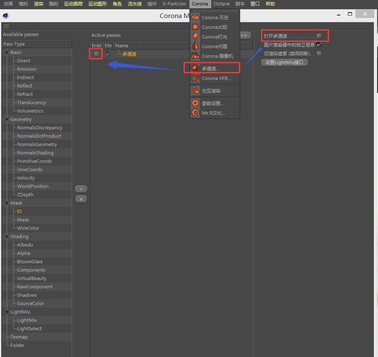This screenshot has height=357, width=378.
Task: Collapse the Basic pass group
Action: click(x=7, y=52)
